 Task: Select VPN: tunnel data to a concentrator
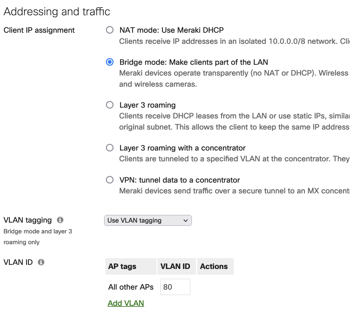[x=110, y=179]
